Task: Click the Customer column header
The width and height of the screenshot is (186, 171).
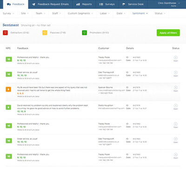Action: coord(104,48)
